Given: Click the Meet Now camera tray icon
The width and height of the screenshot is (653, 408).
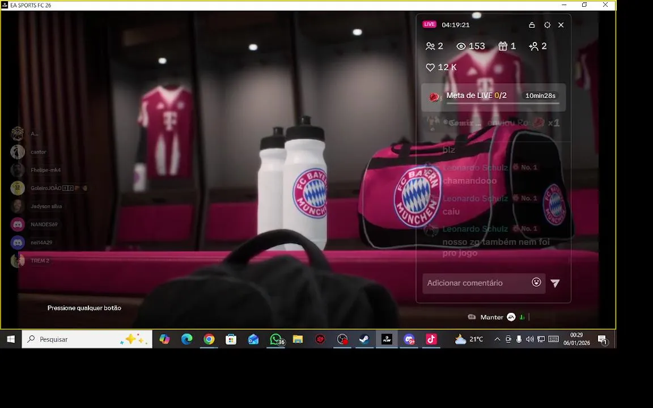Looking at the screenshot, I should [508, 339].
